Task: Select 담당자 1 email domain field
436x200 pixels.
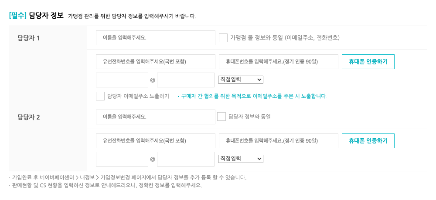Action: pyautogui.click(x=186, y=80)
